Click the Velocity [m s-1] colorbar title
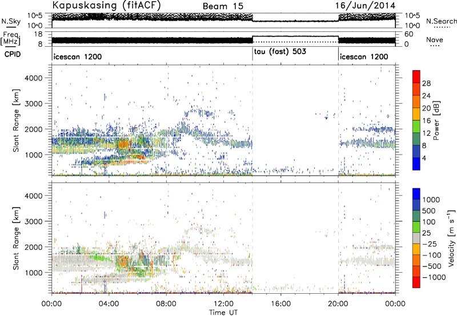457x316 pixels. [451, 238]
